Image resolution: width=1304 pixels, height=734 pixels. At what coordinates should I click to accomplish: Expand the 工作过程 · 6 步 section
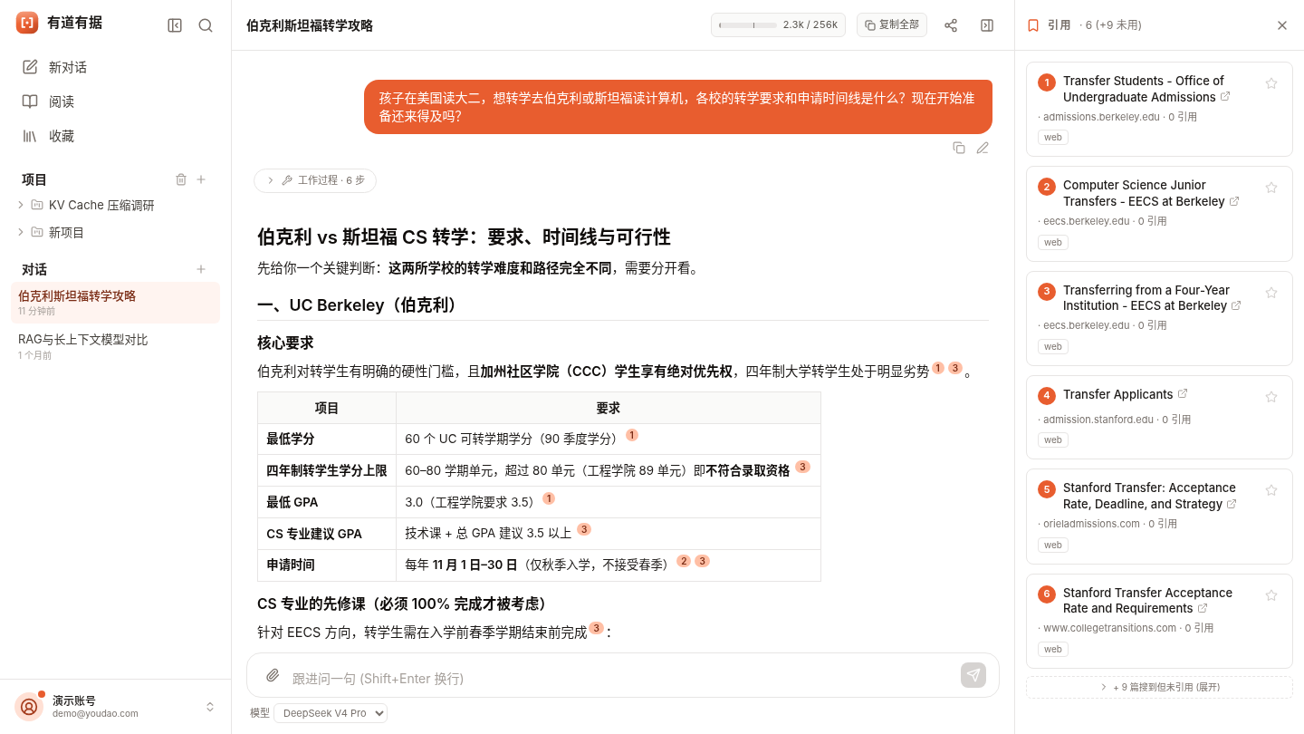[315, 180]
